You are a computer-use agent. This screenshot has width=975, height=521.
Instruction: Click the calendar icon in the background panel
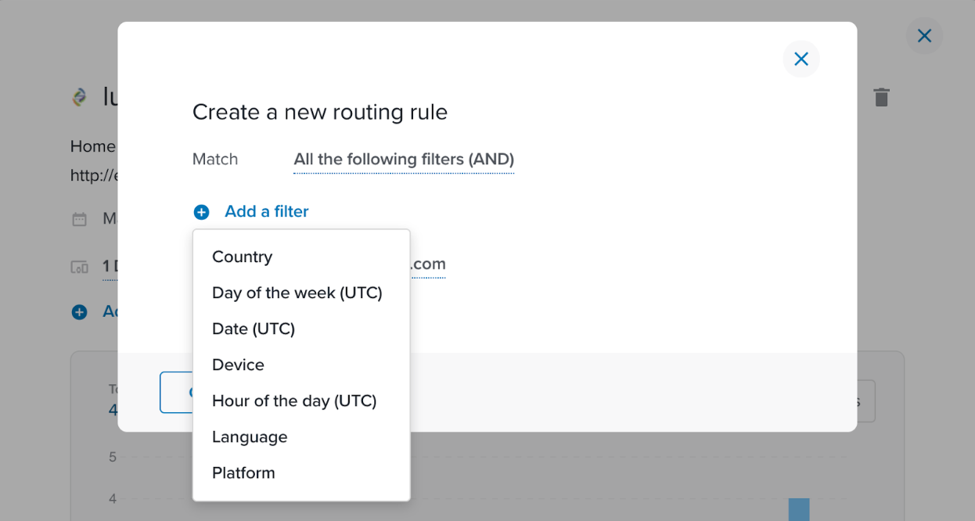[x=79, y=219]
